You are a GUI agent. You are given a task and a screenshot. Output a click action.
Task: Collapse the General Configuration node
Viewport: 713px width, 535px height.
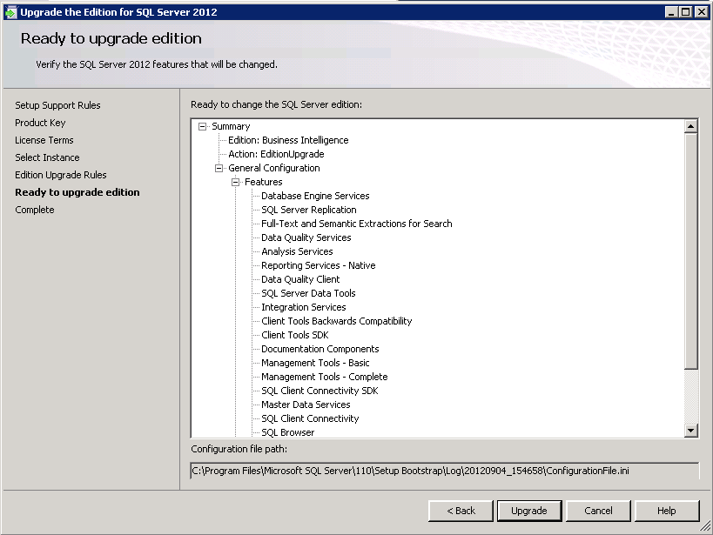219,169
